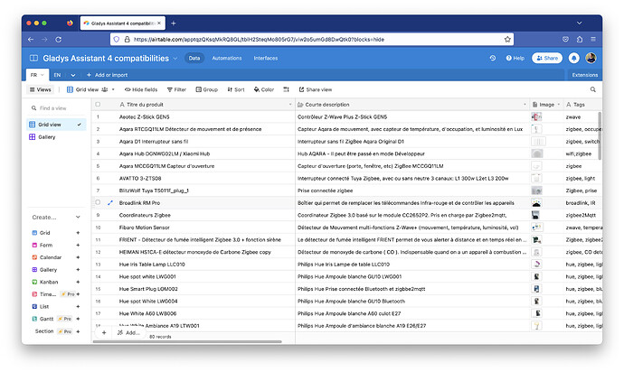This screenshot has height=372, width=624.
Task: Toggle Views sidebar button
Action: (x=41, y=89)
